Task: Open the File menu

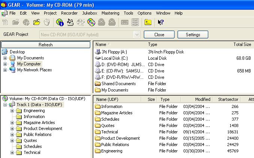Action: click(x=12, y=13)
